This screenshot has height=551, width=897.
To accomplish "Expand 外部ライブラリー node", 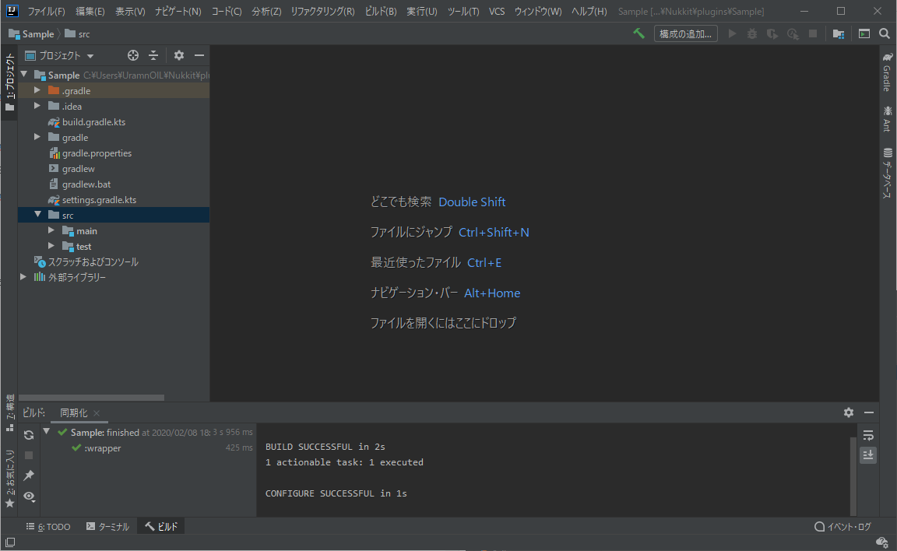I will pos(23,276).
